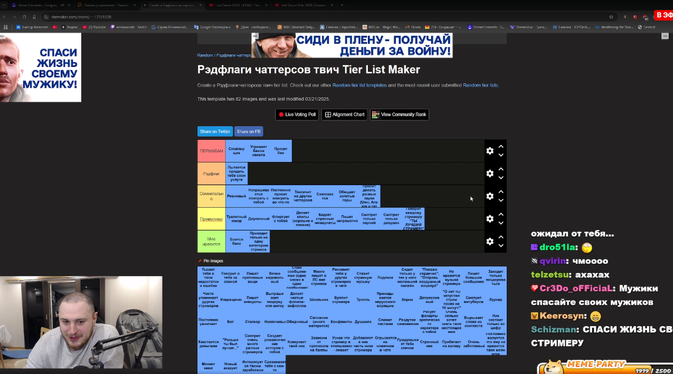
Task: Open the Random tier lists link
Action: (x=480, y=85)
